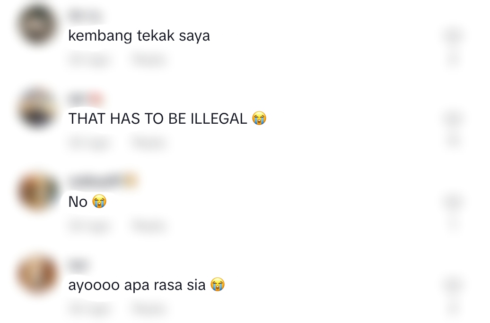
Task: Open the username above 'THAT HAS TO BE ILLEGAL'
Action: click(86, 99)
